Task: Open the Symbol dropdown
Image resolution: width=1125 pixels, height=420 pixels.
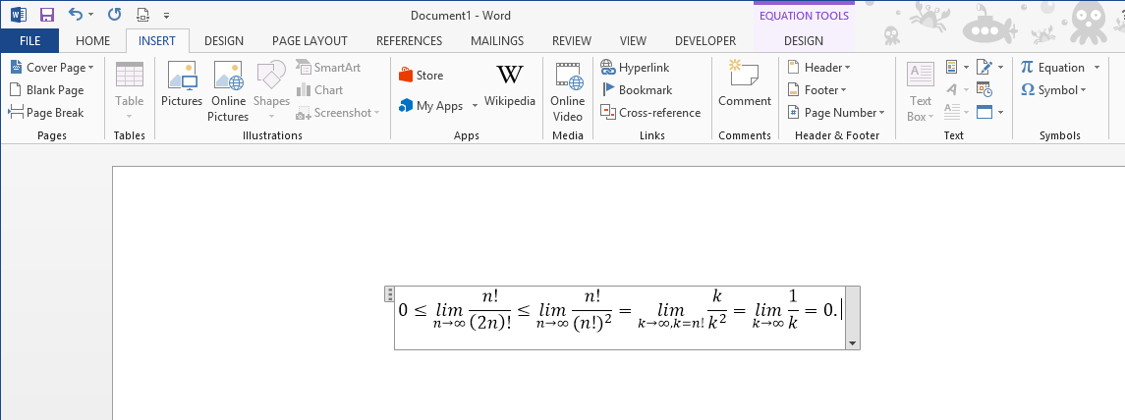Action: tap(1053, 90)
